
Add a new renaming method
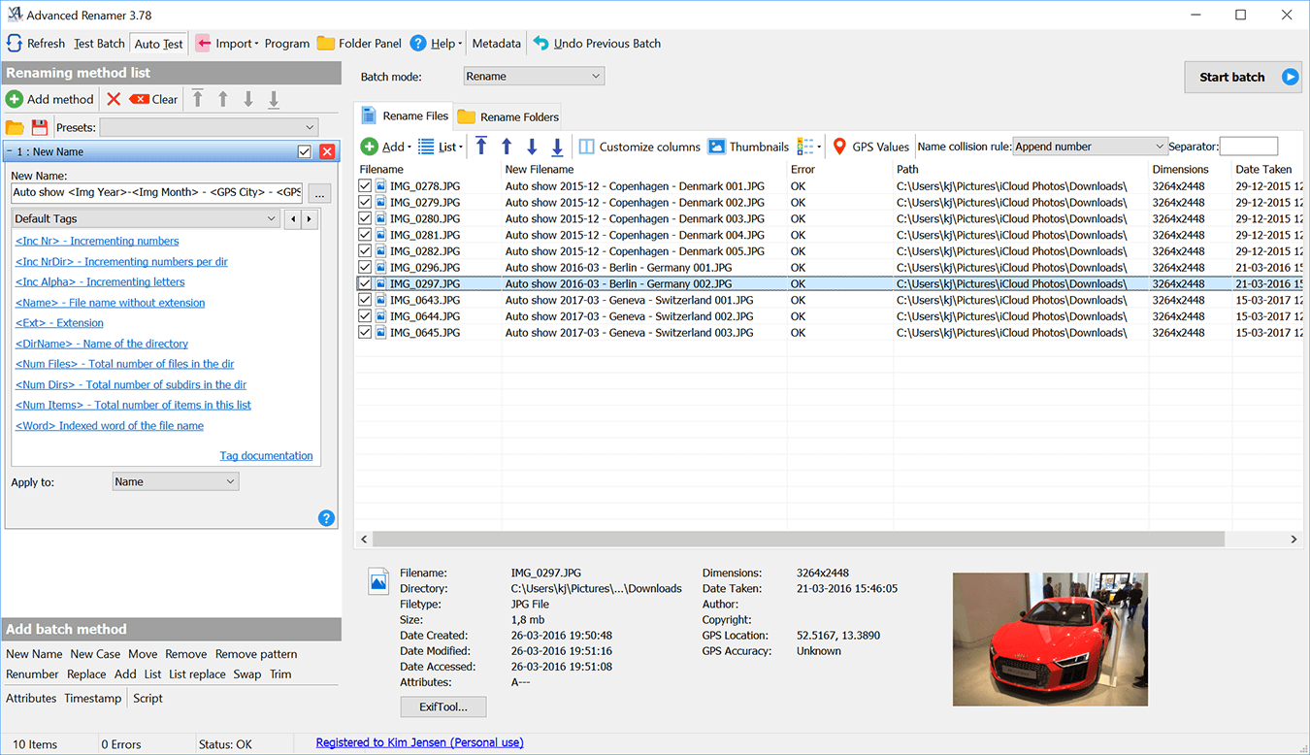[x=49, y=99]
